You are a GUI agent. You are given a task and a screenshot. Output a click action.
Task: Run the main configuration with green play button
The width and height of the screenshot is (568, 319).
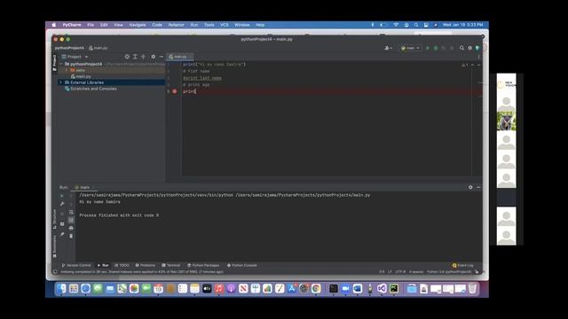(428, 48)
